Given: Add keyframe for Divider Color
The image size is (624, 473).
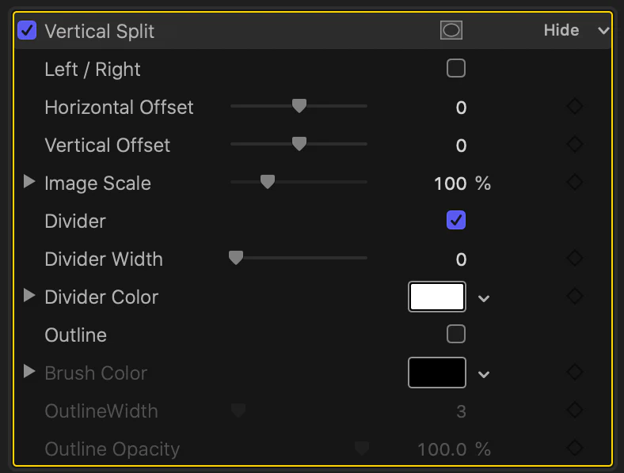Looking at the screenshot, I should [575, 297].
